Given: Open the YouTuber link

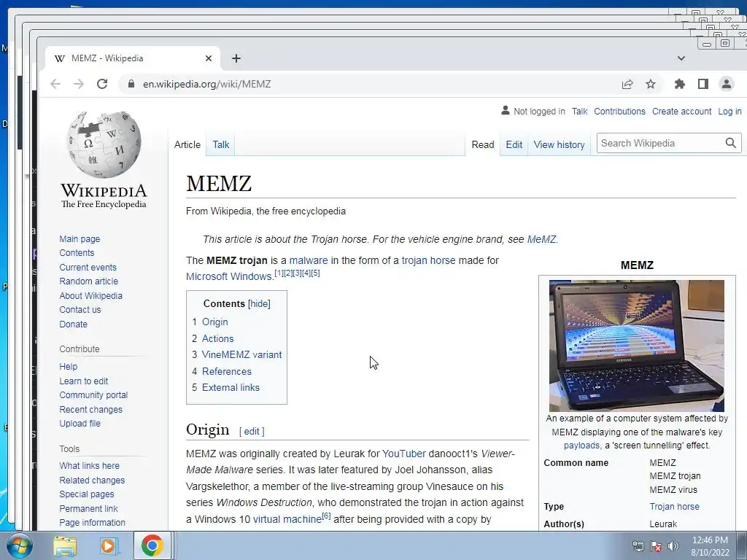Looking at the screenshot, I should [x=404, y=454].
